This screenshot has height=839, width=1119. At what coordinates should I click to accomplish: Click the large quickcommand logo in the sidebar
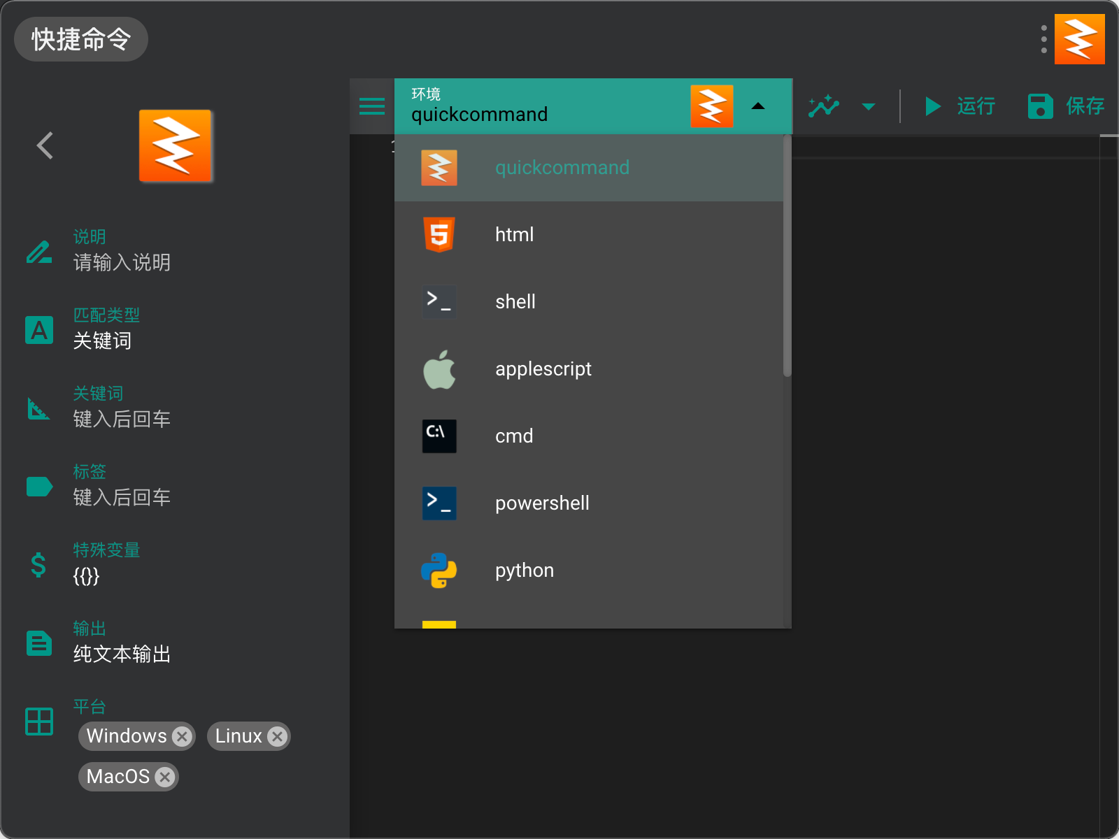coord(176,146)
